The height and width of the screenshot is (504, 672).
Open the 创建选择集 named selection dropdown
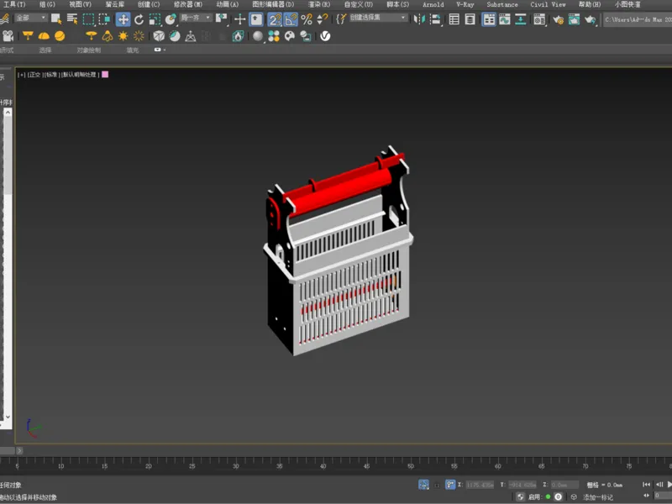click(378, 18)
